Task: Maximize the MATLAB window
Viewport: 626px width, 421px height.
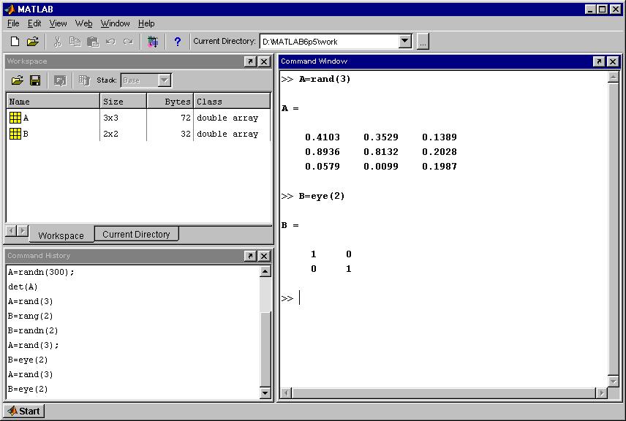Action: (603, 10)
